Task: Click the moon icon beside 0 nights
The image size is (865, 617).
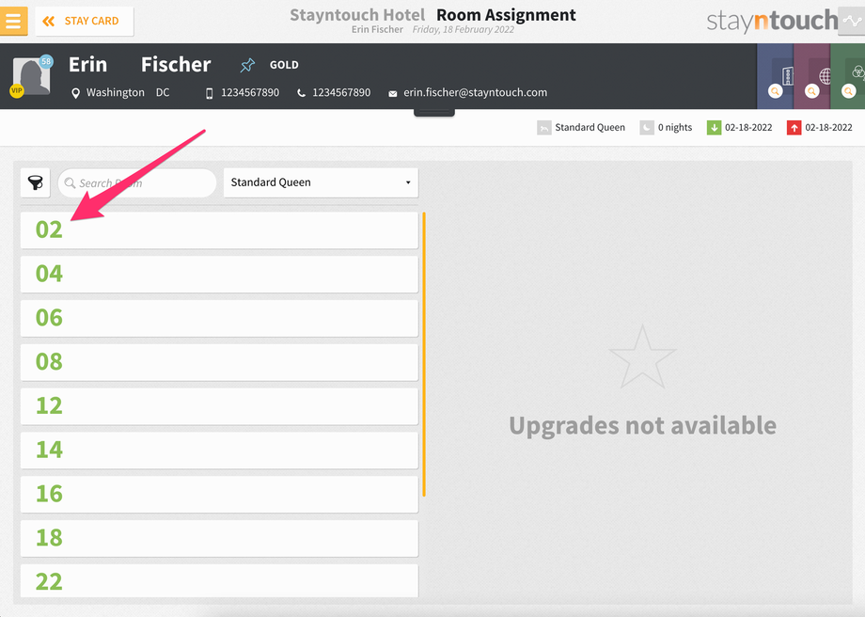Action: (647, 128)
